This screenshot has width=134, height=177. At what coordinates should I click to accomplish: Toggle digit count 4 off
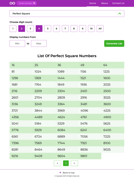click(39, 29)
